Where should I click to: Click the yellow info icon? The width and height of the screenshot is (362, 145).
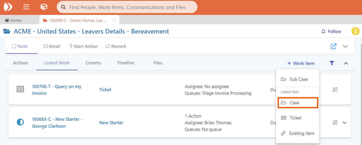(x=355, y=31)
